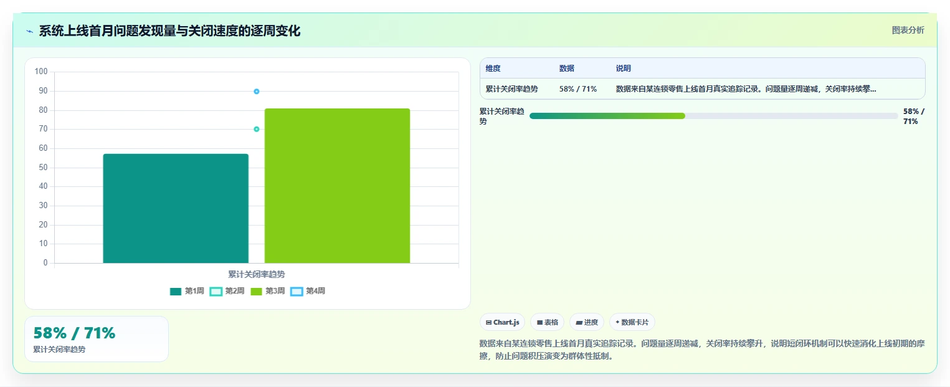
Task: Click the 数据卡片 tag
Action: 632,322
